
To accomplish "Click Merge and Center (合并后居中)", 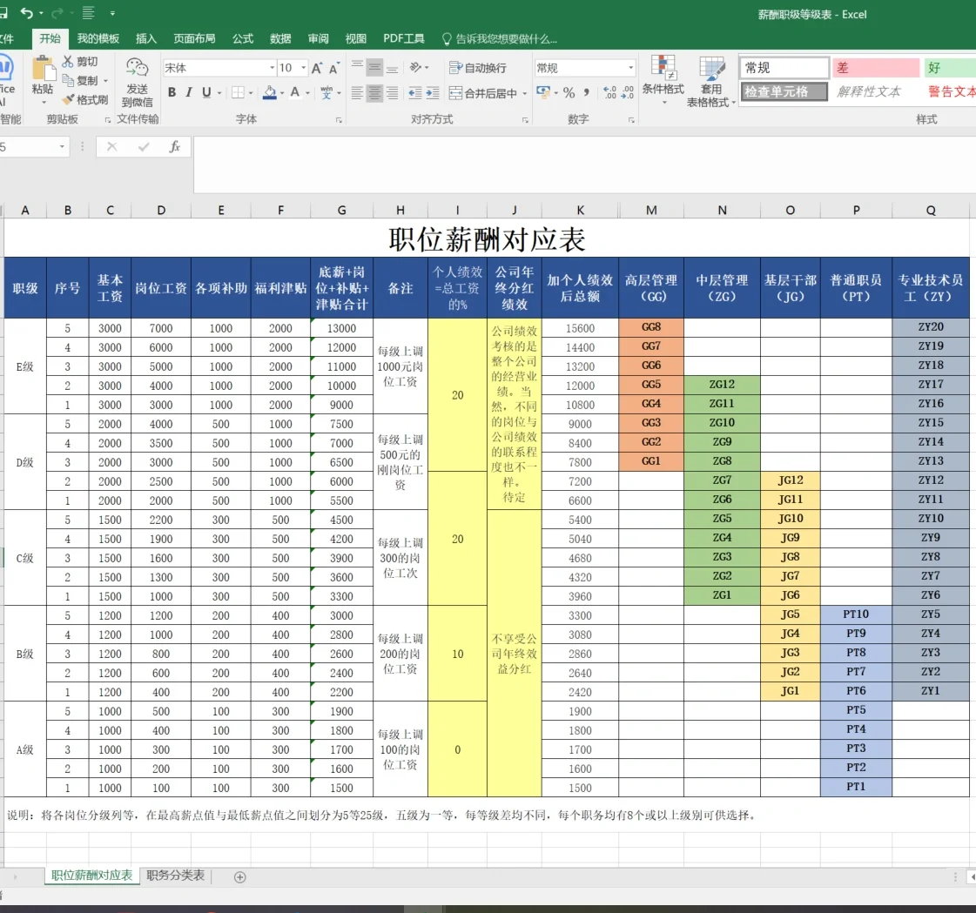I will click(483, 93).
